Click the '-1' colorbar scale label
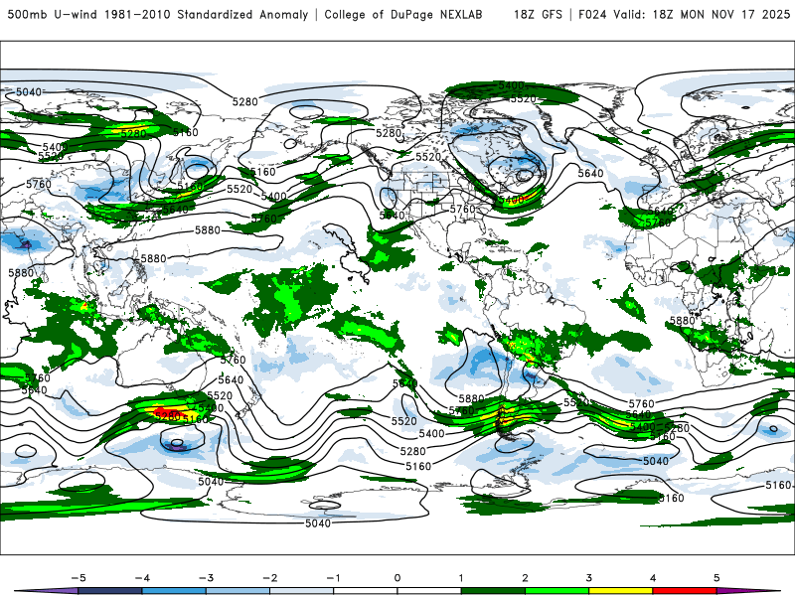795x596 pixels. [x=333, y=578]
